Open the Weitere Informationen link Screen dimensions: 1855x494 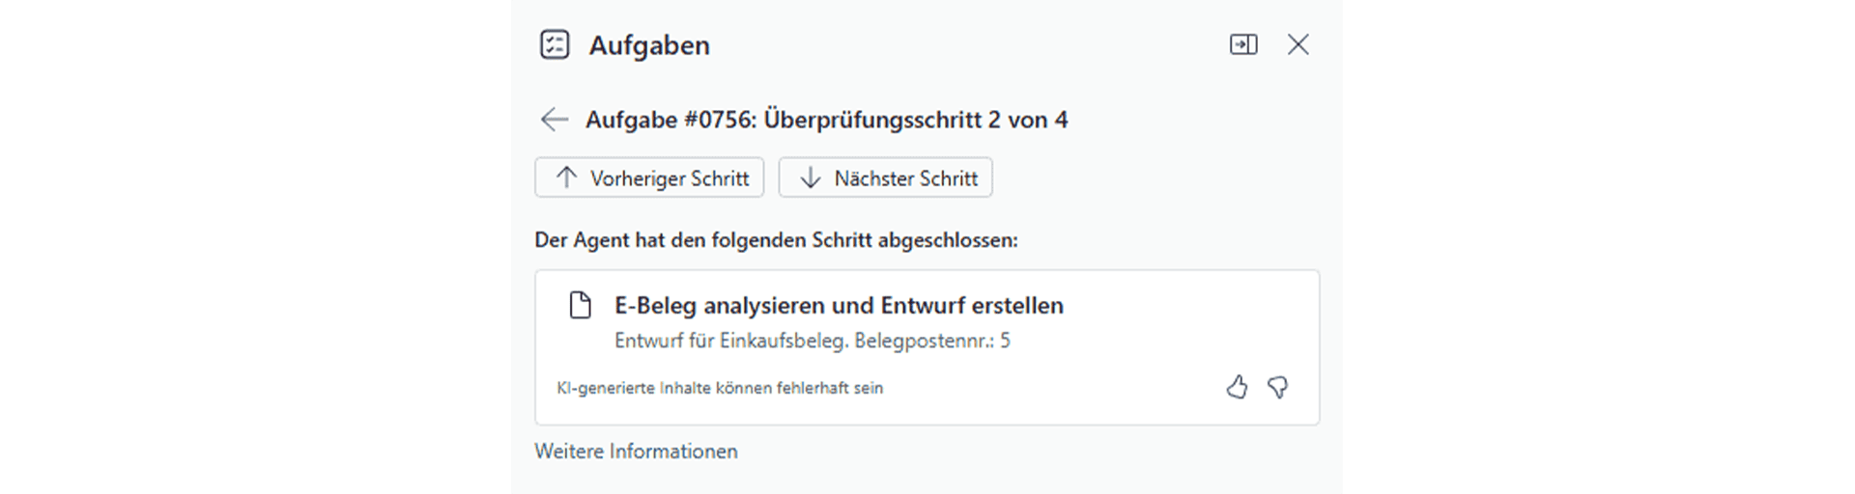(x=636, y=452)
